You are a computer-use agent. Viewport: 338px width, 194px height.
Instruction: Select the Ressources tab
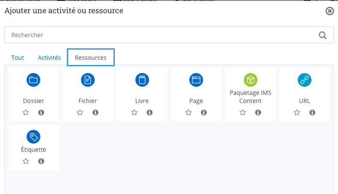point(91,57)
